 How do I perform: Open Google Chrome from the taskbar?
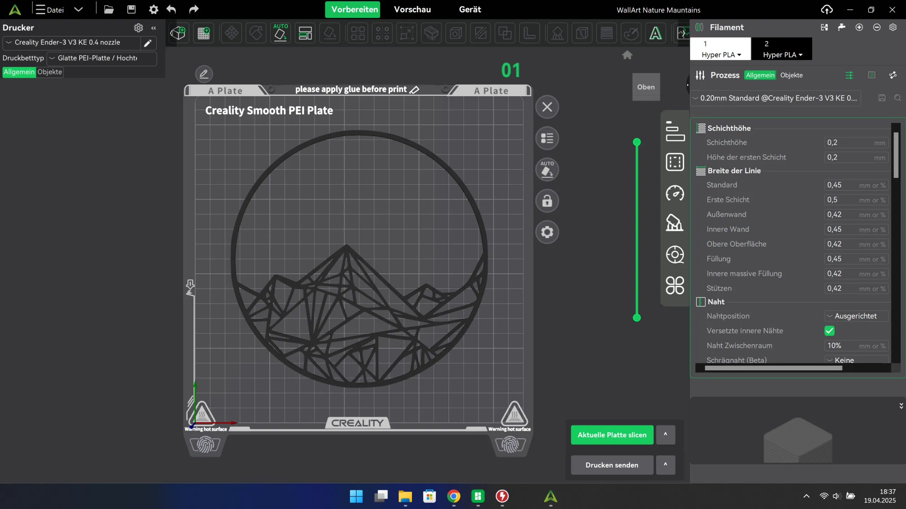pyautogui.click(x=454, y=496)
